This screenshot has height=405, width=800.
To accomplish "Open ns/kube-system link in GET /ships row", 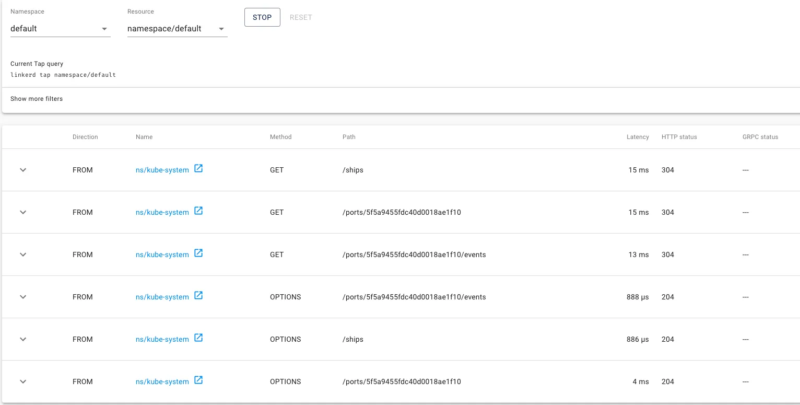I will [162, 170].
